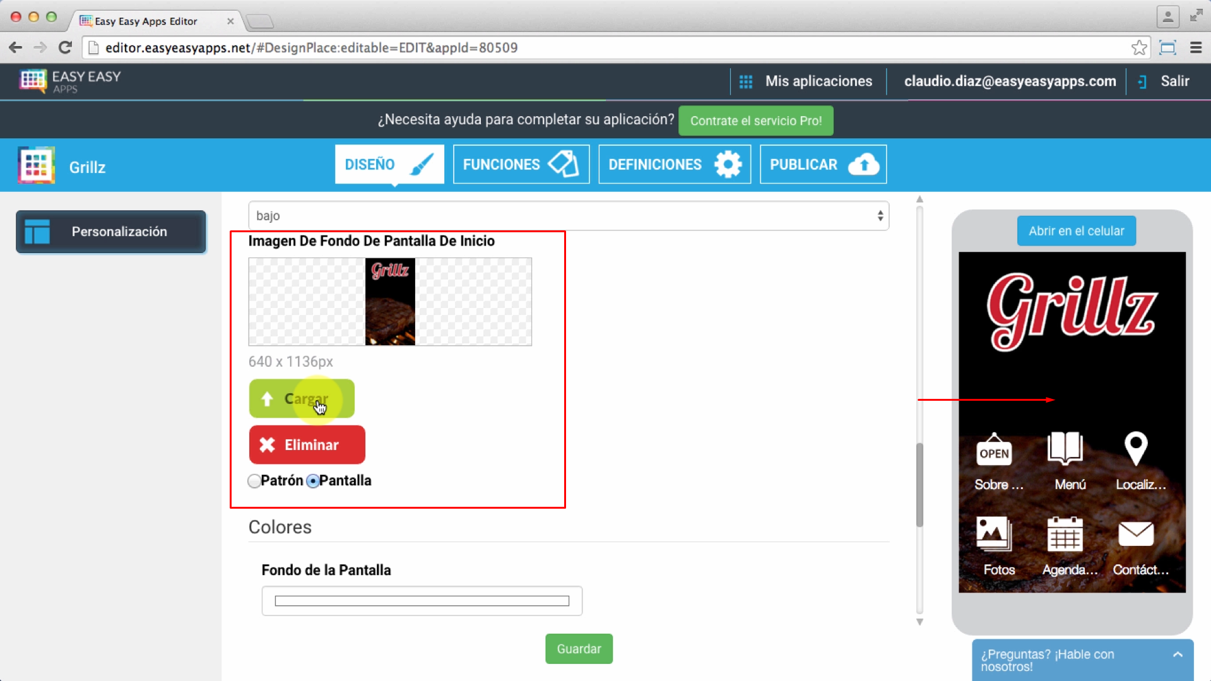Open the 'bajo' dropdown selector
The image size is (1211, 681).
tap(568, 216)
